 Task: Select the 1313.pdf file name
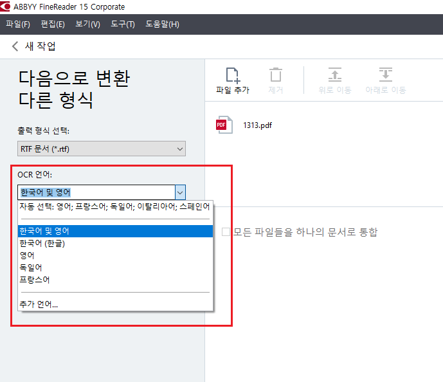257,125
